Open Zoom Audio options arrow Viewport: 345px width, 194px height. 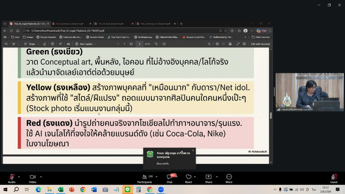[19, 177]
